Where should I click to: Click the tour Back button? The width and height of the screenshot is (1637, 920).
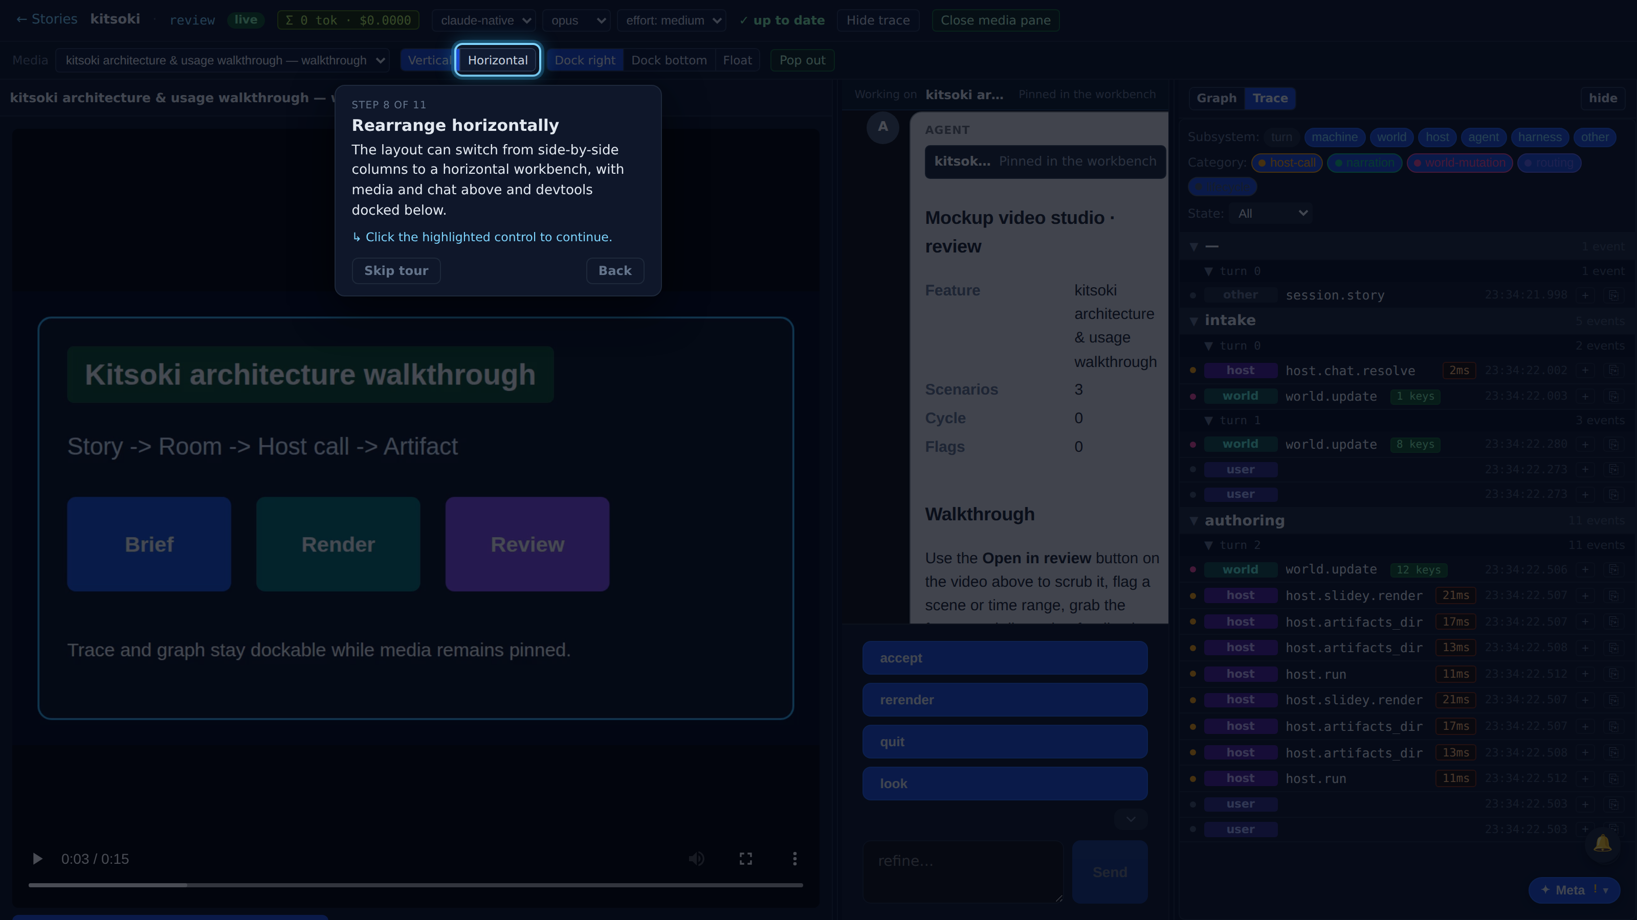pos(614,270)
